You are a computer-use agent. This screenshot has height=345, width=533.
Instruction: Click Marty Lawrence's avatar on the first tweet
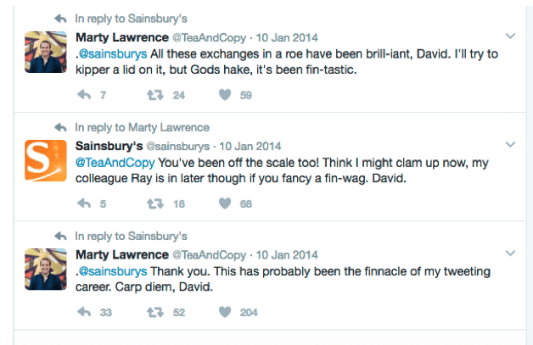coord(46,52)
